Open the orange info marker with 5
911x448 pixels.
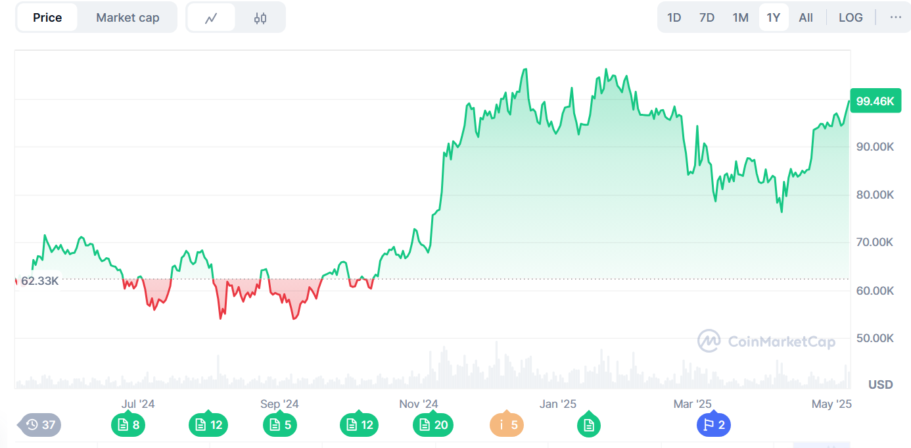click(507, 425)
